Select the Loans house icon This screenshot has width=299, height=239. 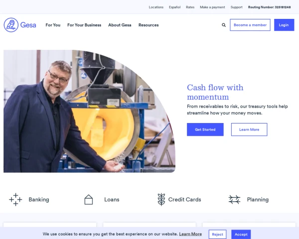89,200
